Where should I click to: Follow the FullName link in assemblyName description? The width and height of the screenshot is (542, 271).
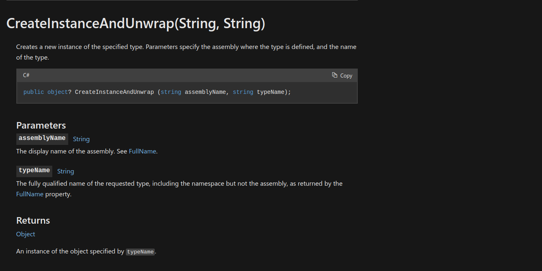[x=143, y=151]
